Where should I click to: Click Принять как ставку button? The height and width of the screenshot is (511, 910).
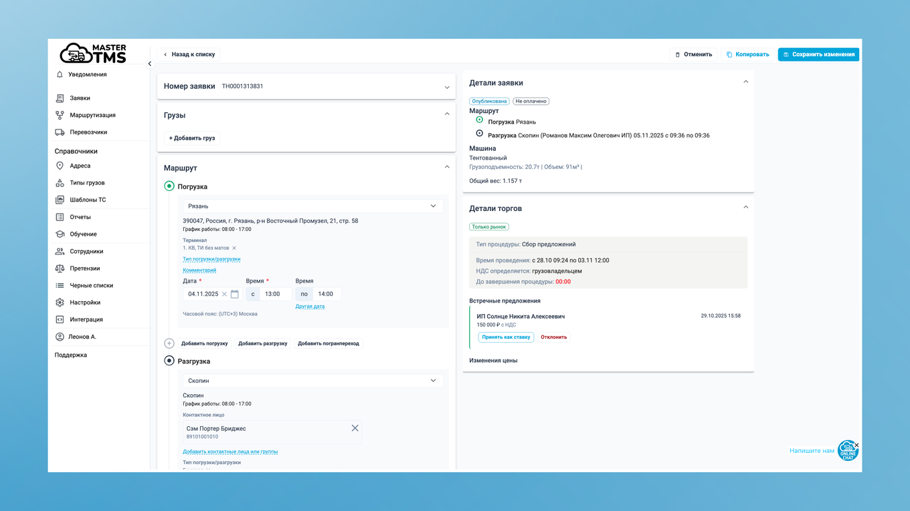pyautogui.click(x=506, y=337)
